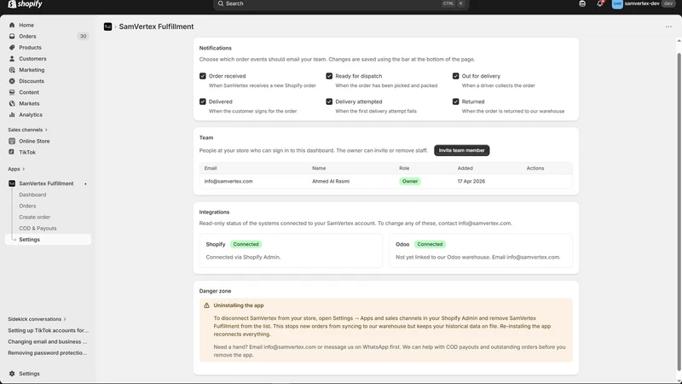
Task: Click the Settings gear icon at bottom
Action: (12, 374)
